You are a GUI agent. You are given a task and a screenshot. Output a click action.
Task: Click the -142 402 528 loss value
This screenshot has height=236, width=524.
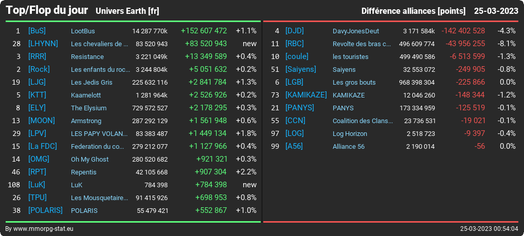[x=463, y=31]
